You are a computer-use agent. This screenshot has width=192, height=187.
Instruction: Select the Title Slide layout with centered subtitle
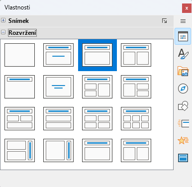coord(58,55)
